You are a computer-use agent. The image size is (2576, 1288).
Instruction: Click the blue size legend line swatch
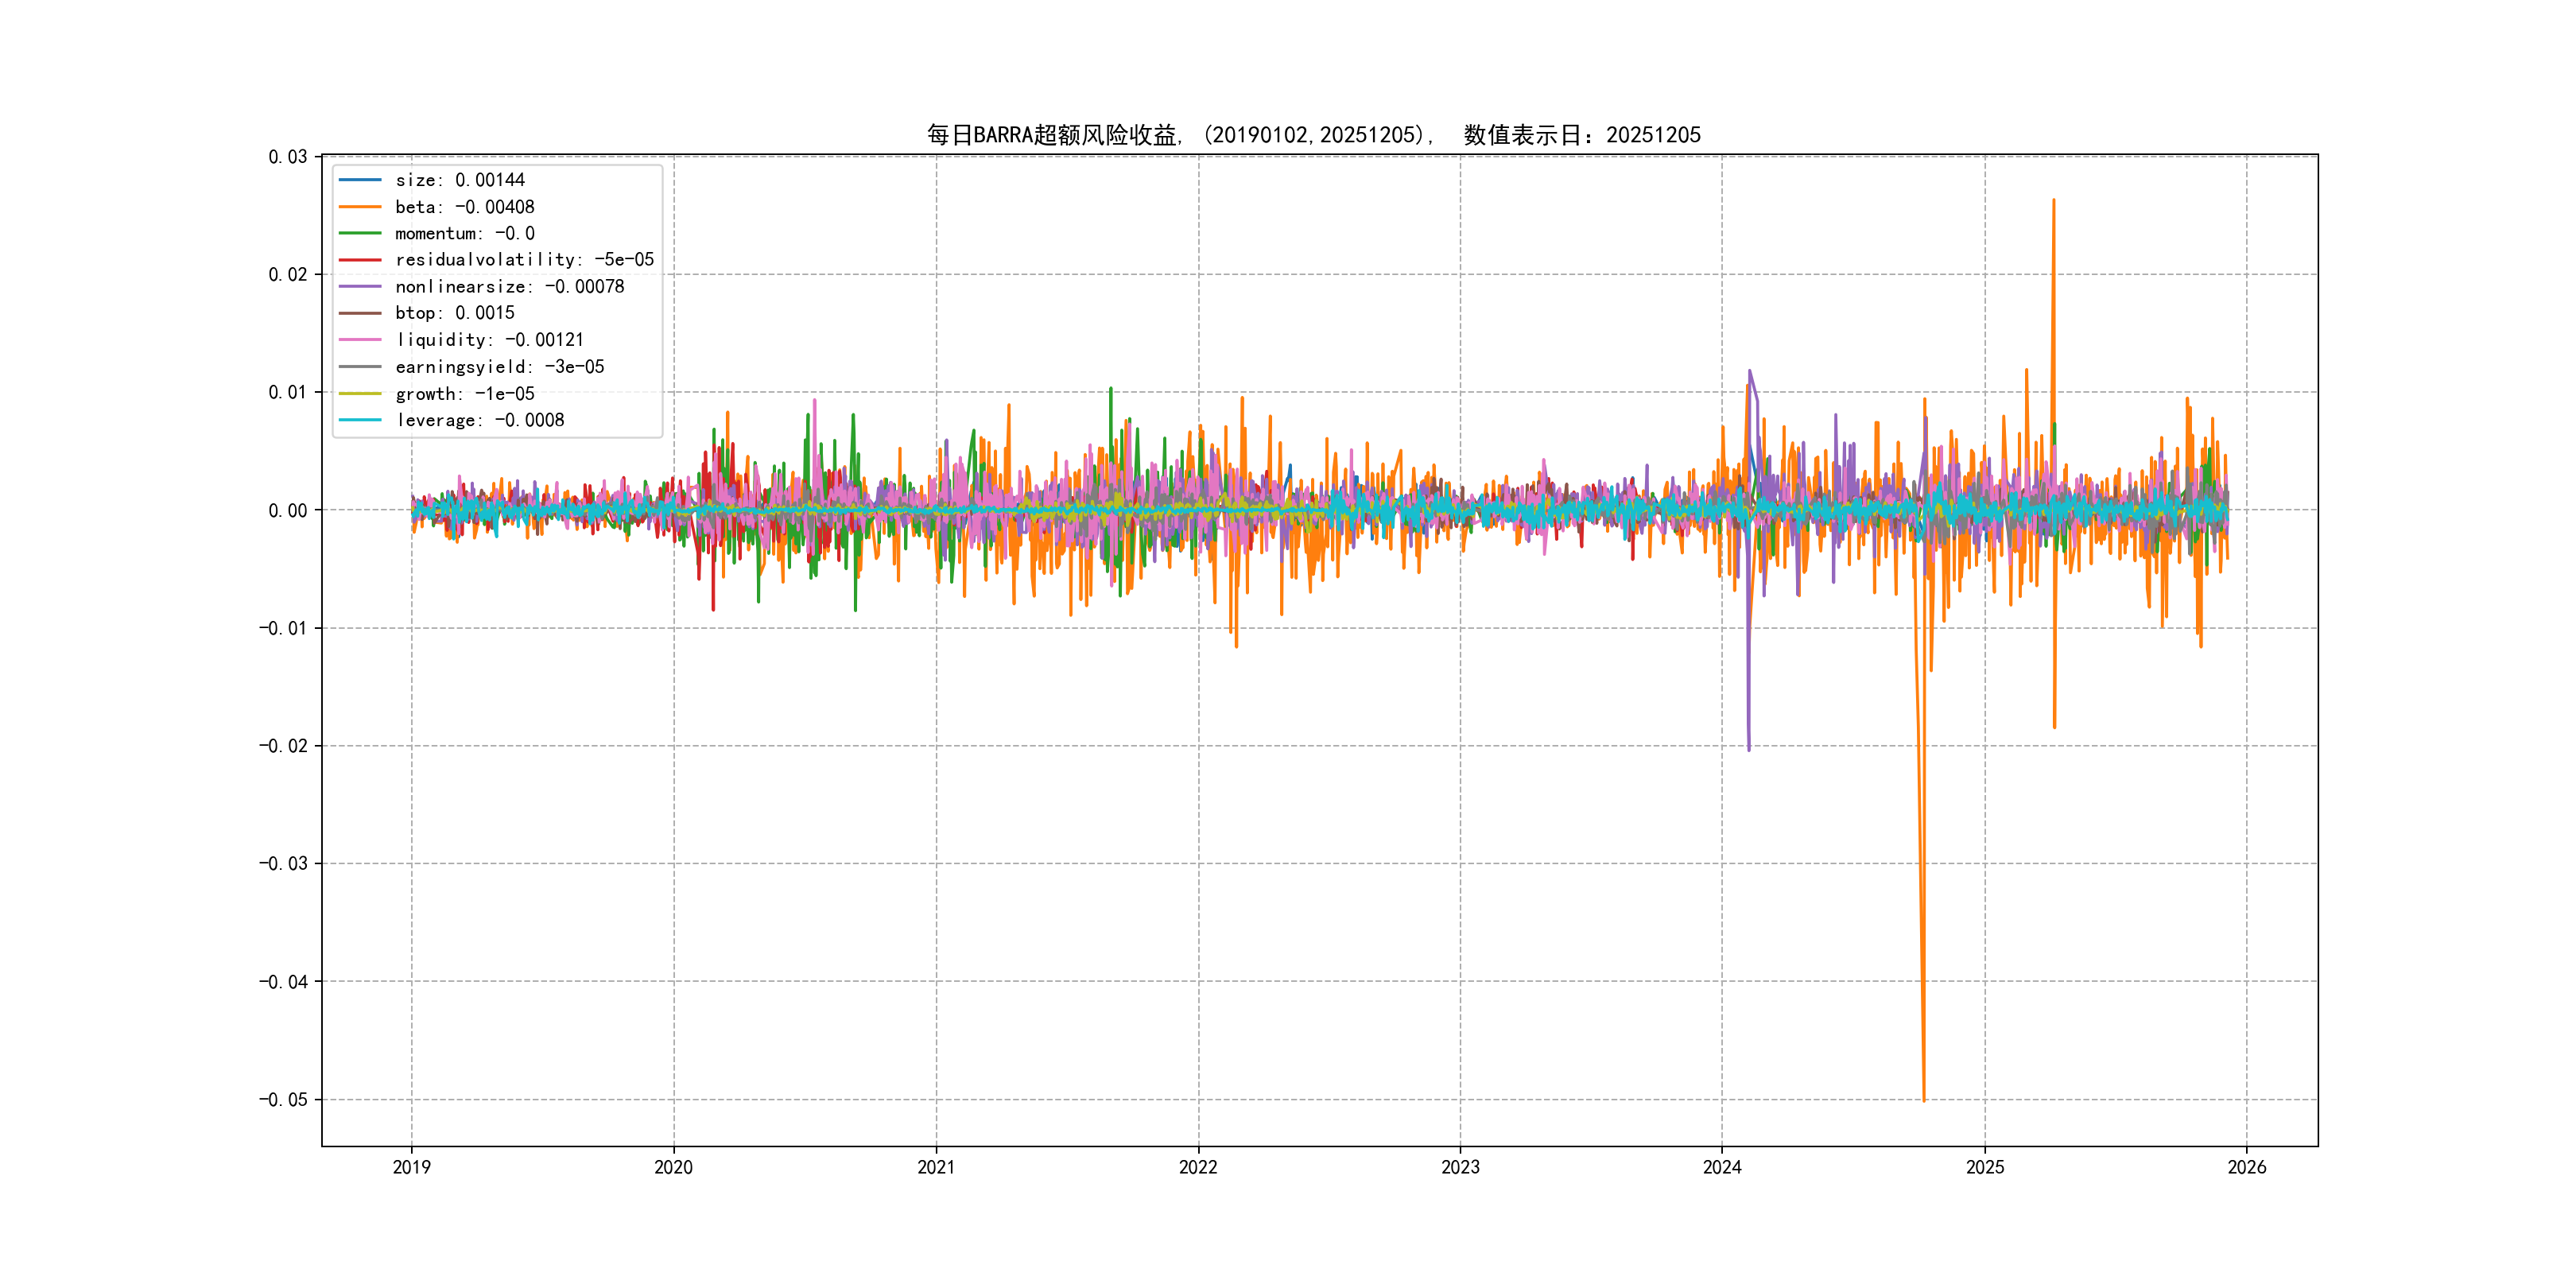(x=360, y=180)
